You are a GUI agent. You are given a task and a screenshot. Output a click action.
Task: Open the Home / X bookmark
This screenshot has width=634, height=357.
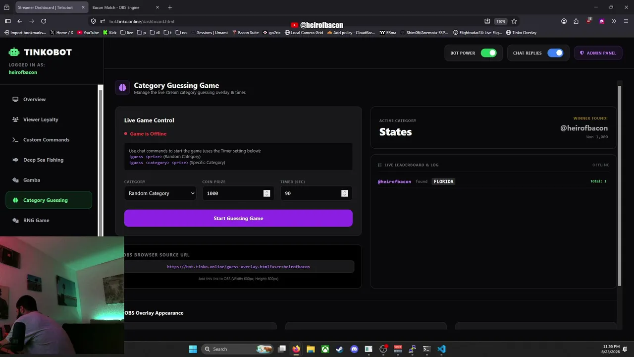coord(61,33)
